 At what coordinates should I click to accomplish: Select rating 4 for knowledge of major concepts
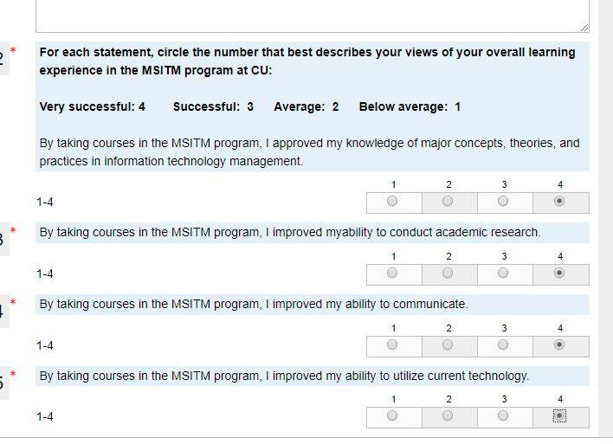tap(559, 201)
